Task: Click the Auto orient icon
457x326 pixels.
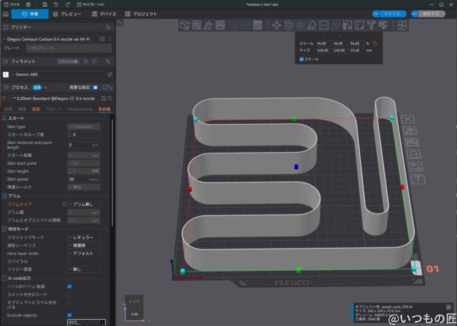Action: coord(209,25)
